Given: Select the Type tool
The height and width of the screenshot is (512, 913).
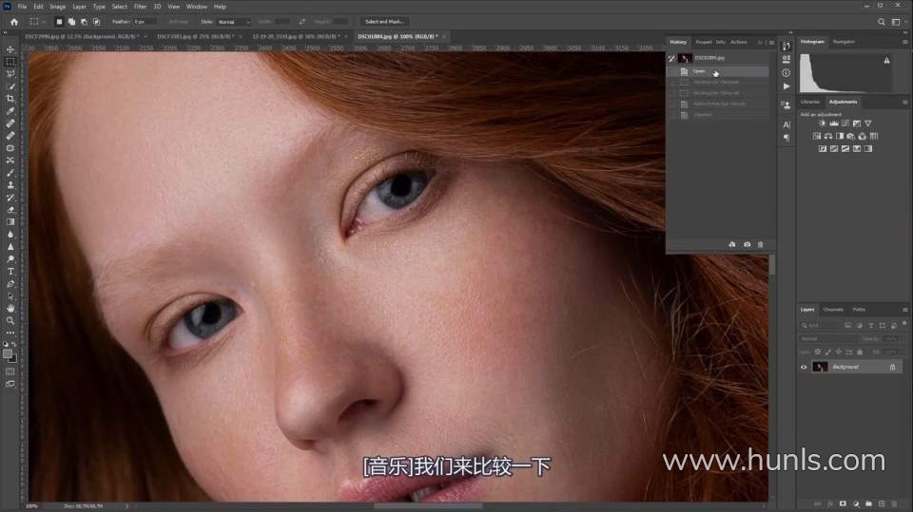Looking at the screenshot, I should coord(10,271).
